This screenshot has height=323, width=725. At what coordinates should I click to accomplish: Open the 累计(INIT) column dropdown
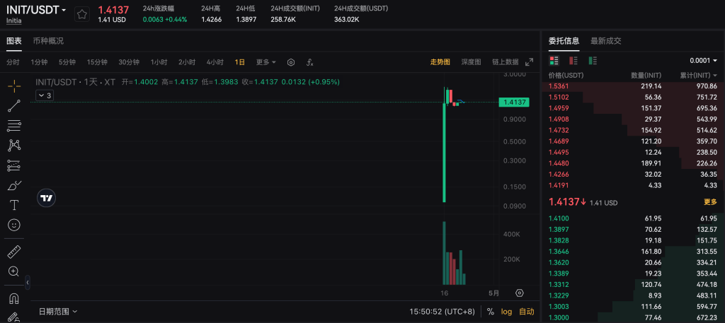[698, 75]
